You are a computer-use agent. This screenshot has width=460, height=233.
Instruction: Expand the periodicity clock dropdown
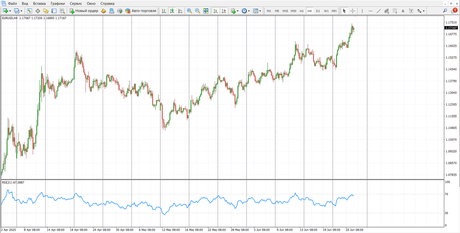[x=249, y=11]
